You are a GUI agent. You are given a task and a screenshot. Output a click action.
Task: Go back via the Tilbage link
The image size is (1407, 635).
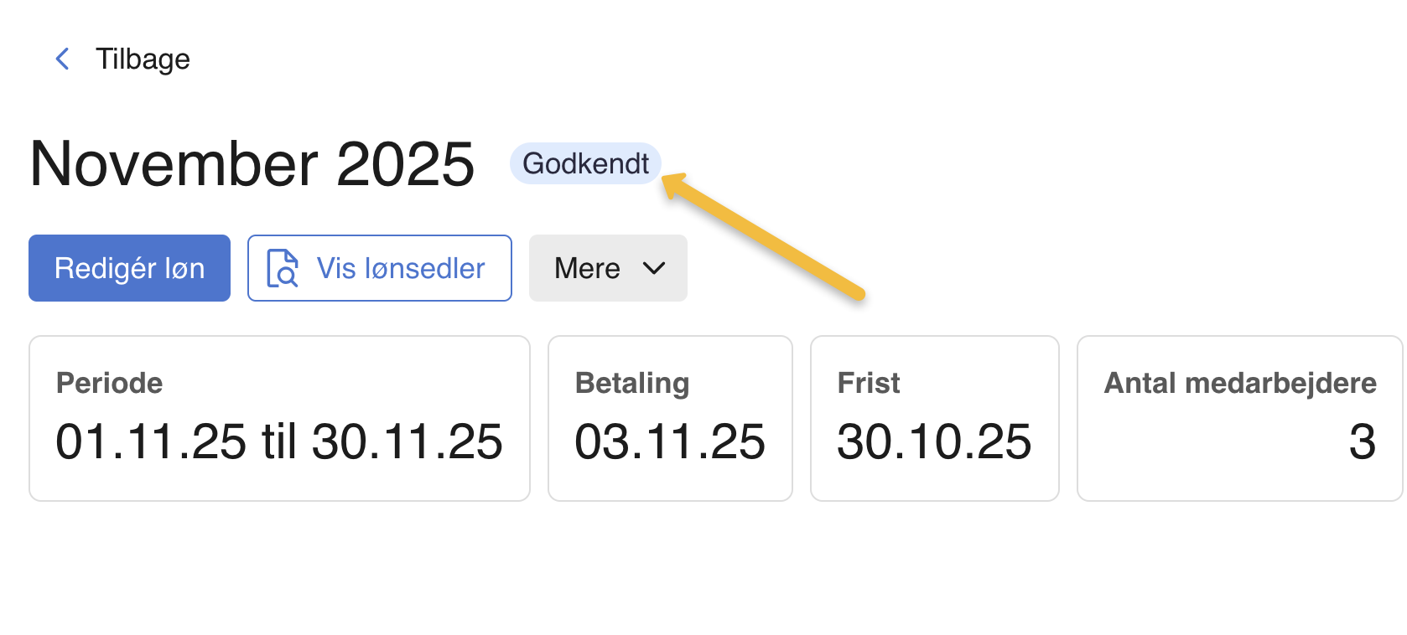143,59
